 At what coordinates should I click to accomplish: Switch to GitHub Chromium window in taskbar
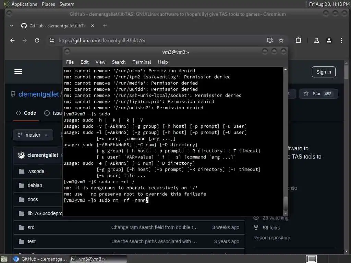coord(40,259)
